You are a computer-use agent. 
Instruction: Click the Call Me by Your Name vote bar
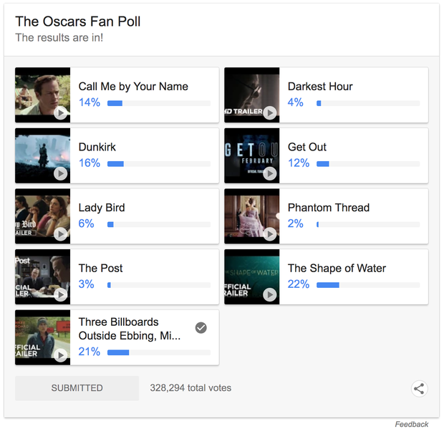(x=159, y=103)
